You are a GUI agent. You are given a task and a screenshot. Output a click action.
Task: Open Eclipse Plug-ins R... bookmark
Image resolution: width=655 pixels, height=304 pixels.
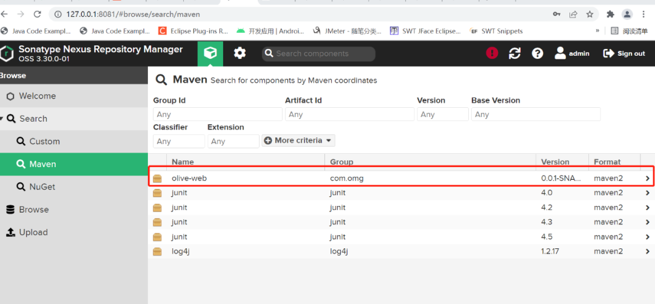click(x=193, y=31)
